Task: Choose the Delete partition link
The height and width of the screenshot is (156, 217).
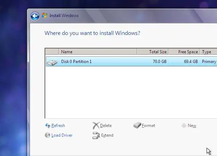Action: pos(106,126)
